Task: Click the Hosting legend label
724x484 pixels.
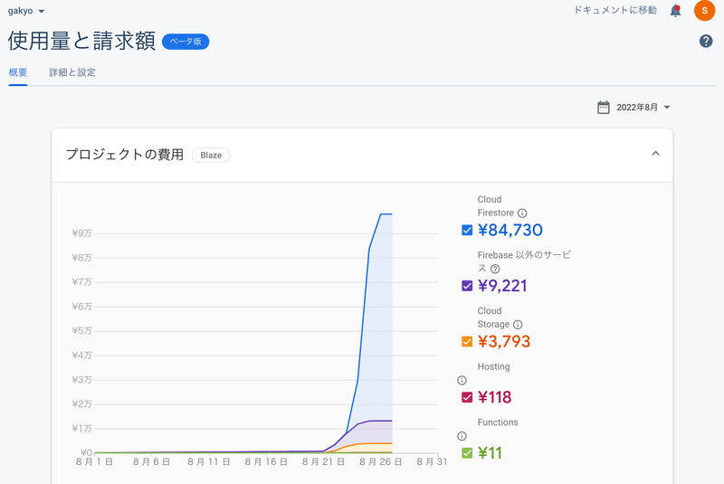Action: click(493, 366)
